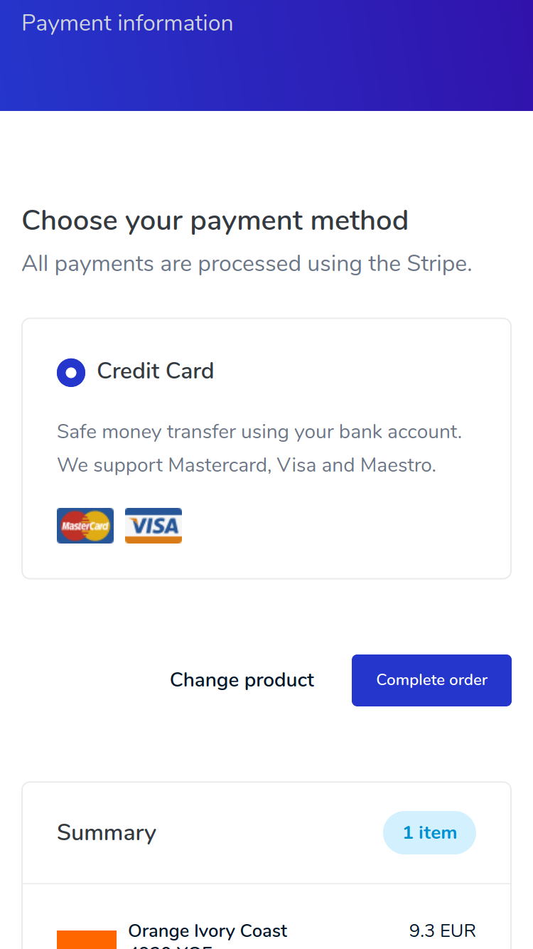Click the Choose your payment method heading
Screen dimensions: 533x949
click(x=215, y=221)
